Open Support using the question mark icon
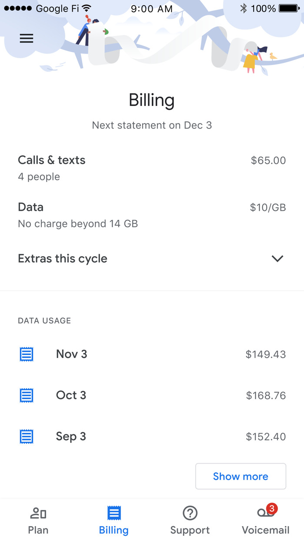Viewport: 304px width, 541px height. tap(190, 514)
